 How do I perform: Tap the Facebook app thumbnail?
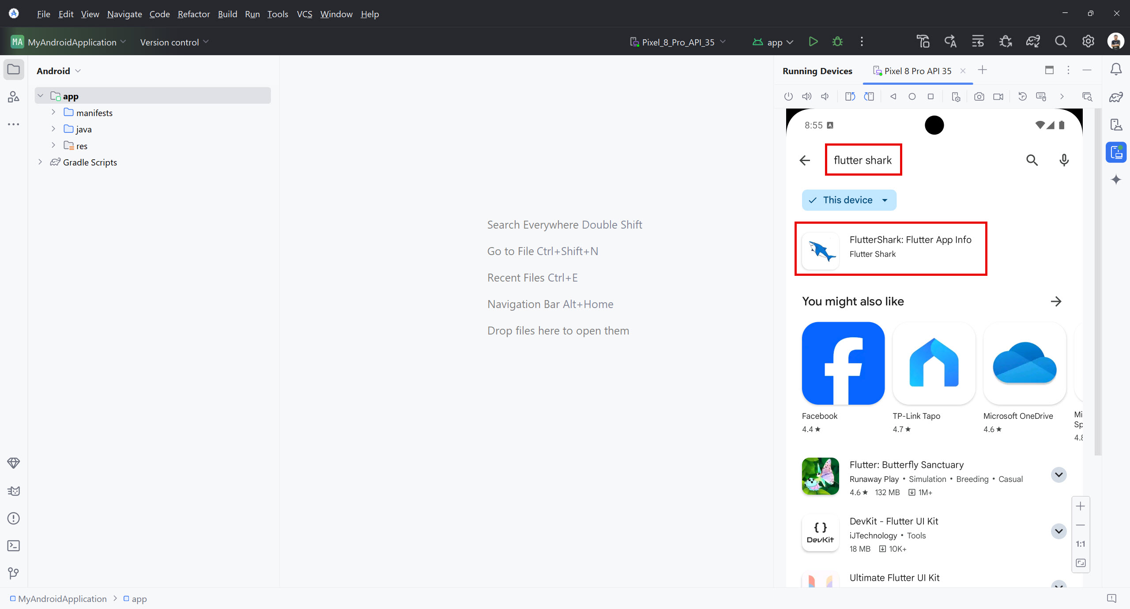(x=843, y=363)
